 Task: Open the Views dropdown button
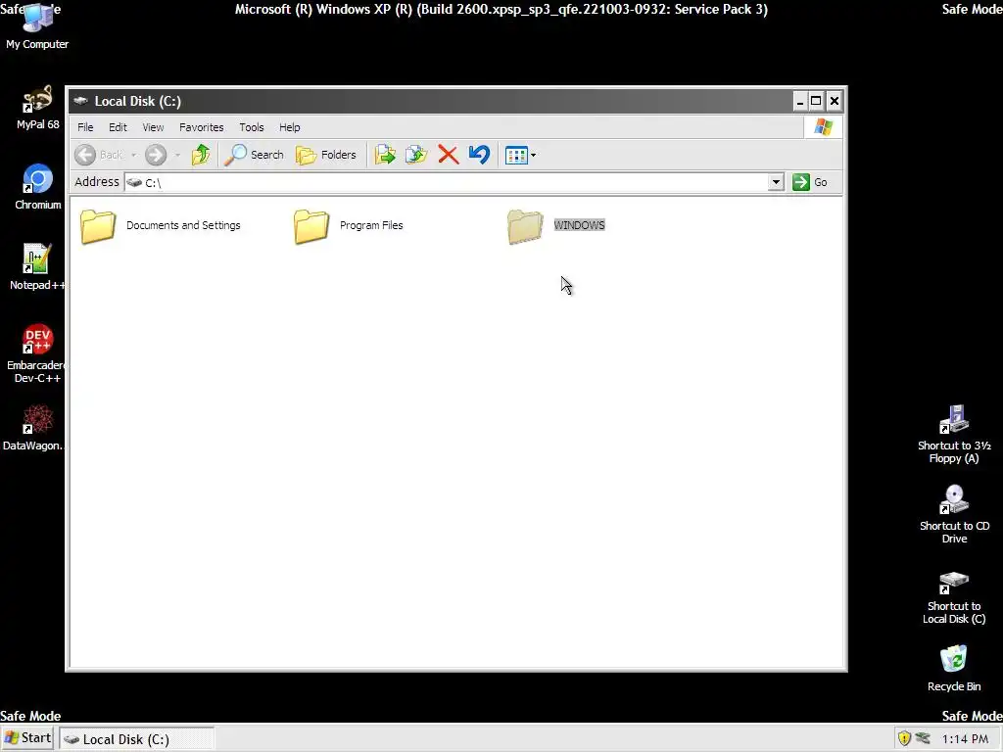(521, 155)
